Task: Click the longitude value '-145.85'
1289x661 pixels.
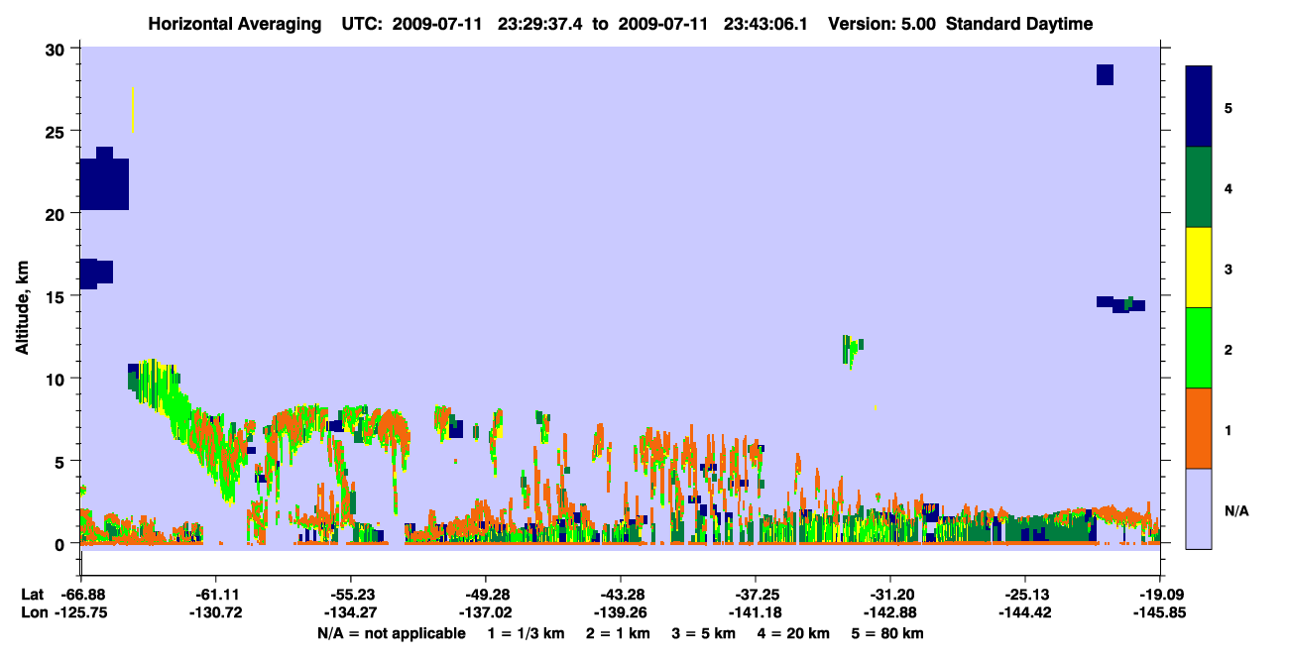Action: pyautogui.click(x=1159, y=612)
